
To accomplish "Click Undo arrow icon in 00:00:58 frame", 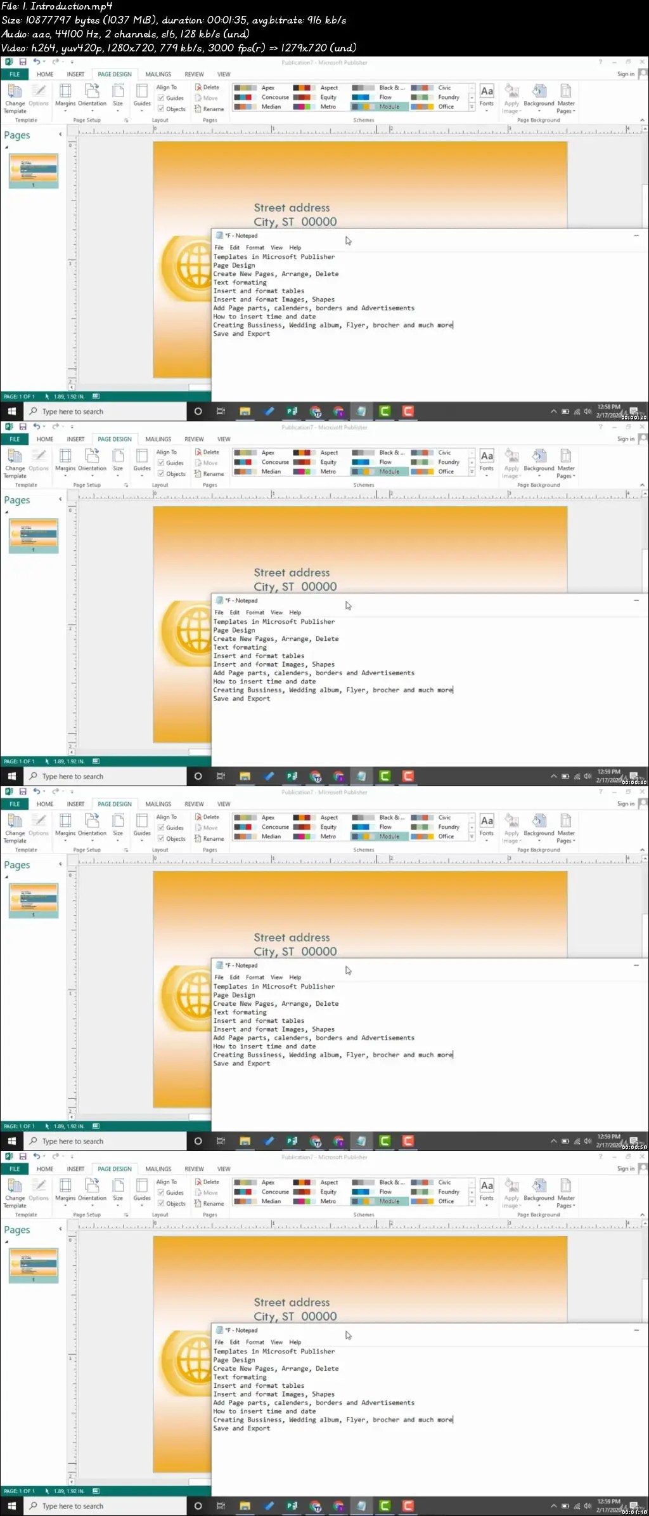I will tap(37, 791).
